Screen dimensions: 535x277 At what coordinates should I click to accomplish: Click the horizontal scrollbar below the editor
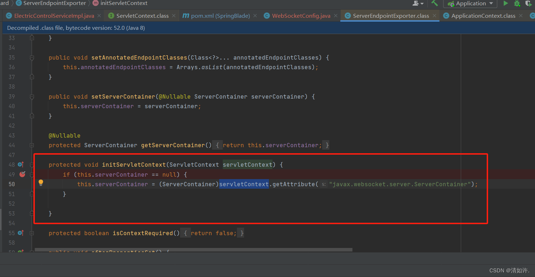point(194,250)
